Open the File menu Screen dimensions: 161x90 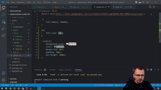pos(8,2)
